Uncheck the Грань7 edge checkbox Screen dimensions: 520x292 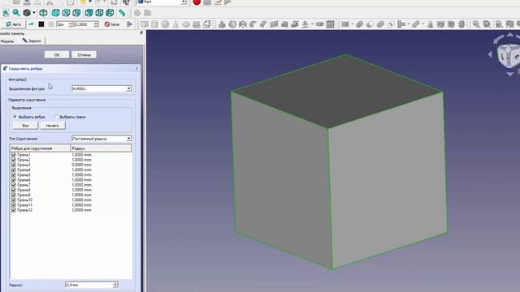coord(14,185)
